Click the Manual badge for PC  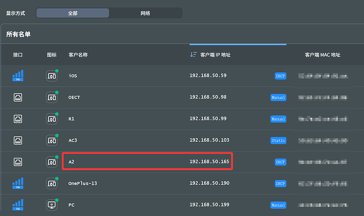point(278,205)
